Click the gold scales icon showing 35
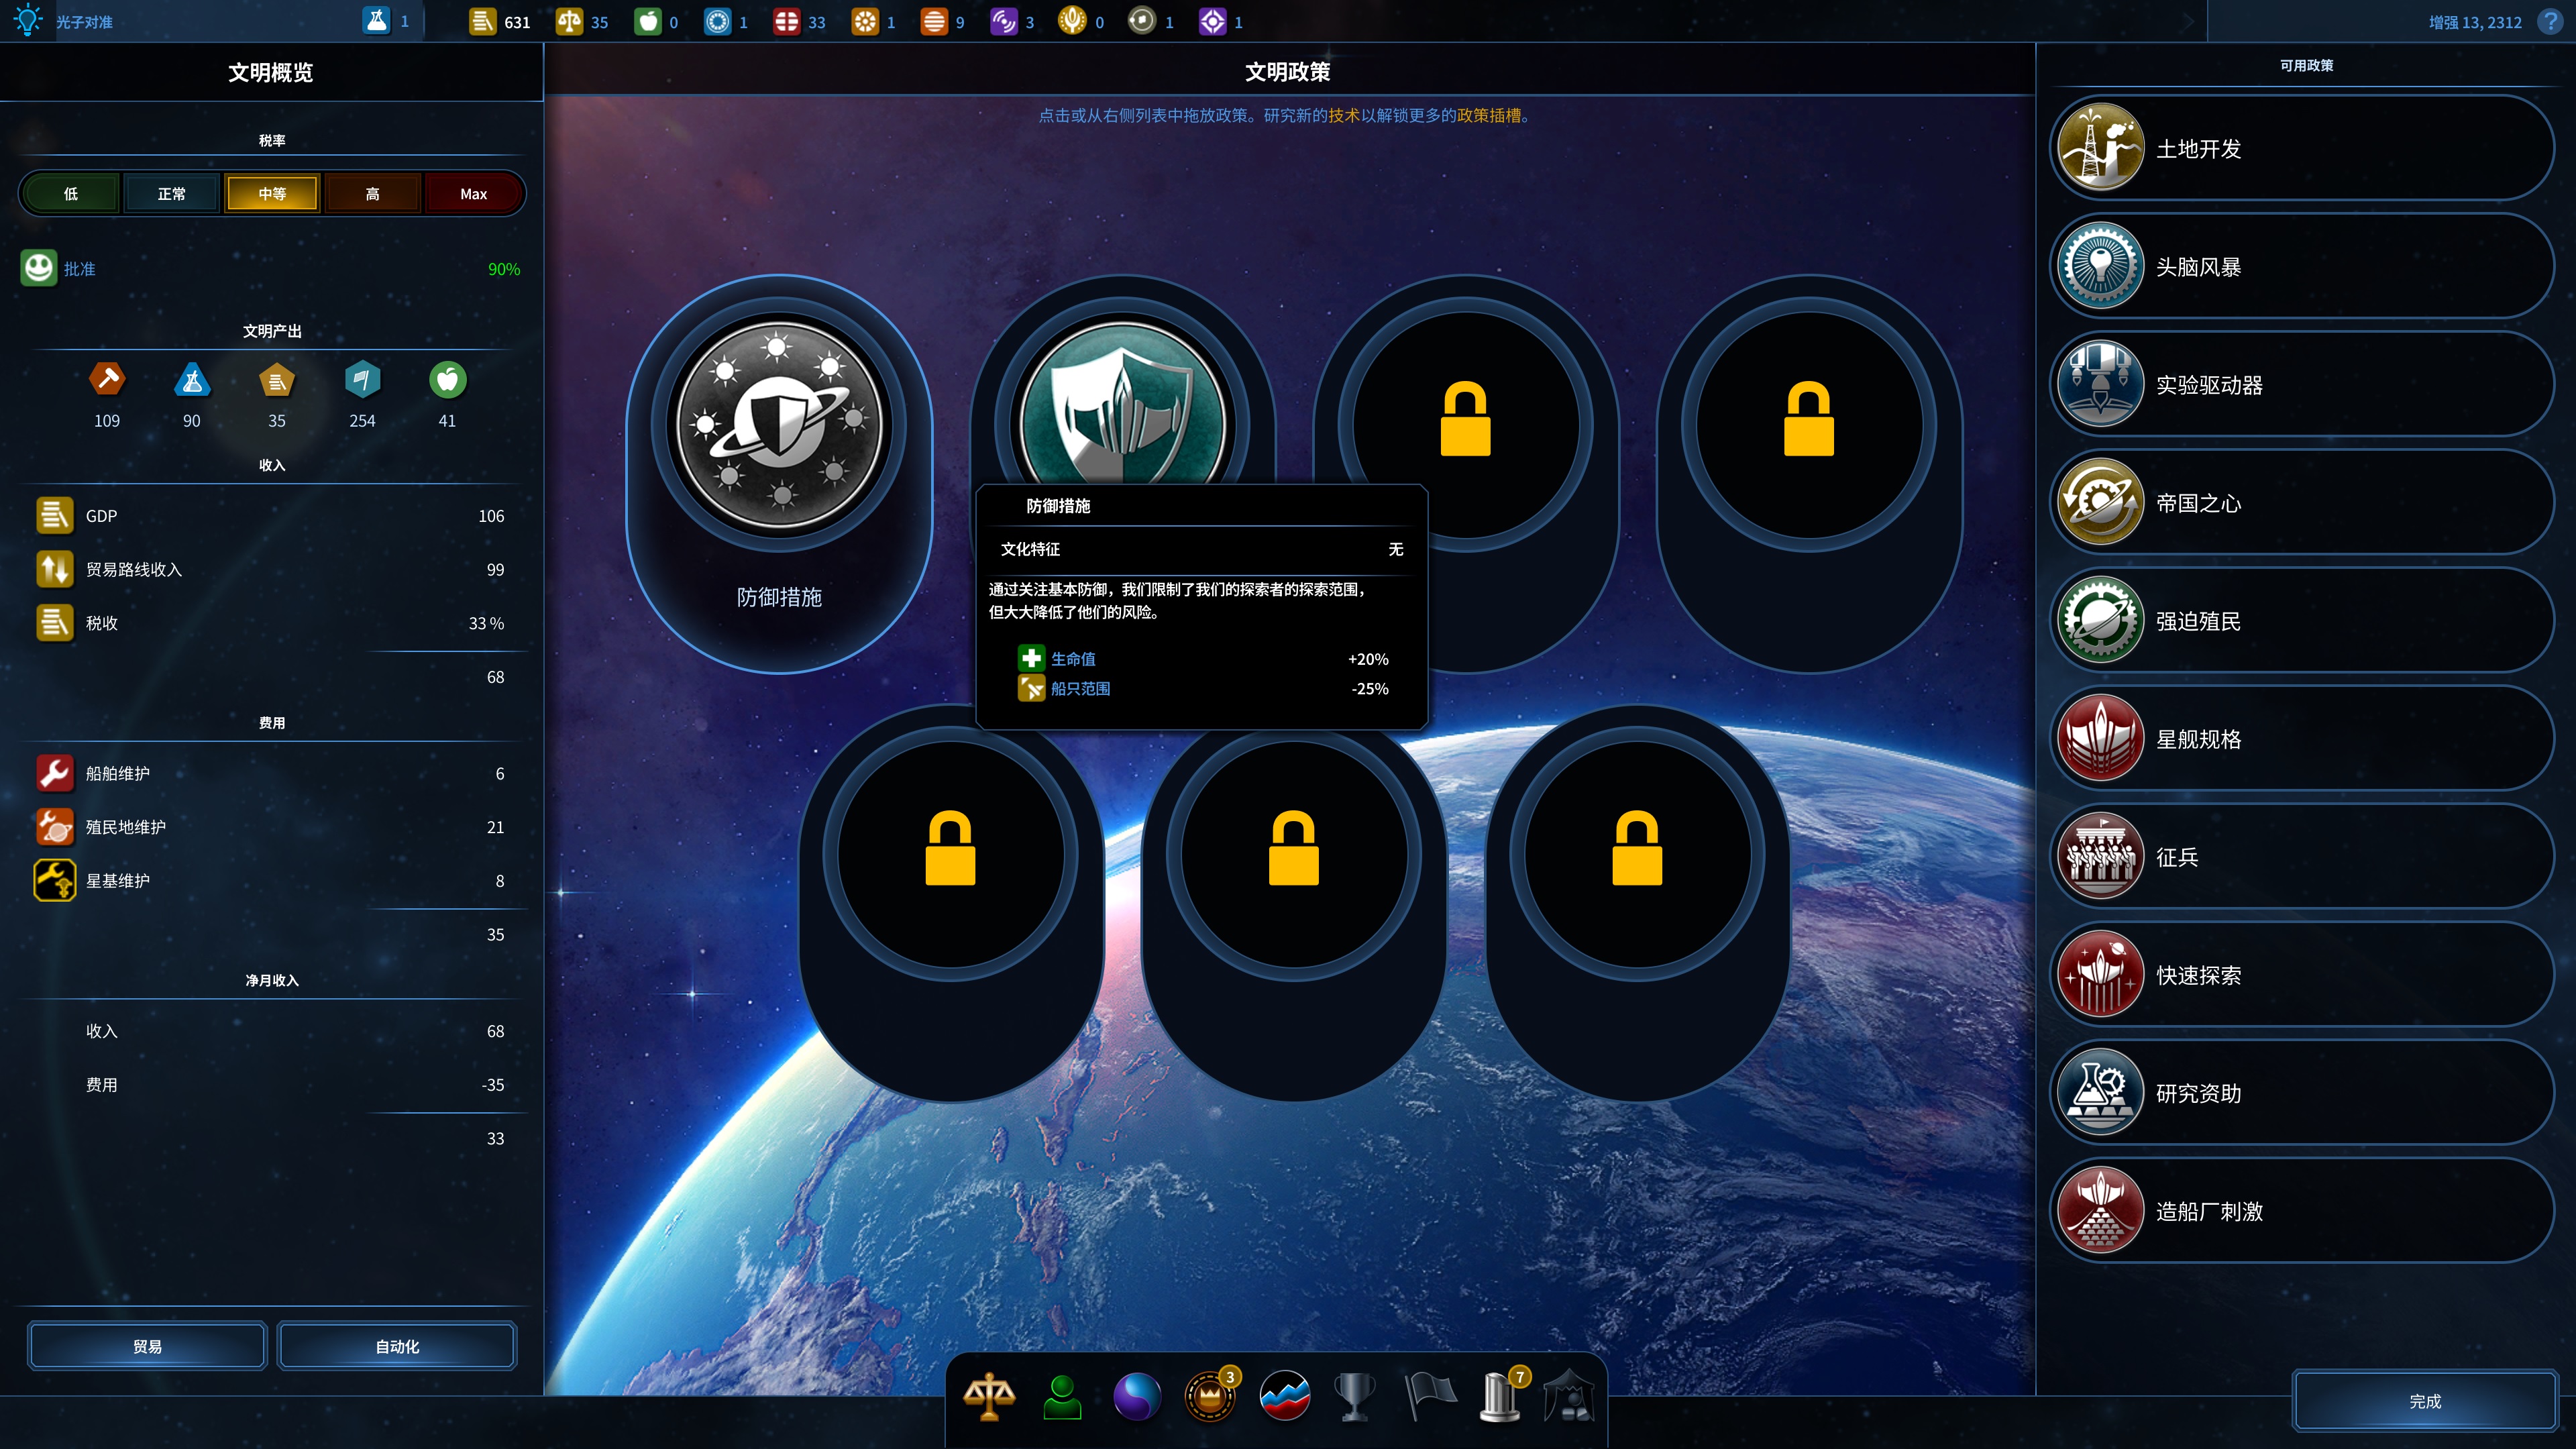Image resolution: width=2576 pixels, height=1449 pixels. 569,21
